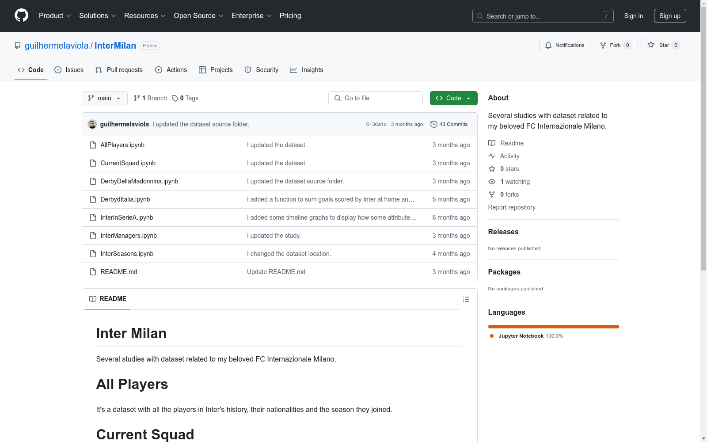Open the DerbyDellaMadonnina.ipynb file

[139, 181]
